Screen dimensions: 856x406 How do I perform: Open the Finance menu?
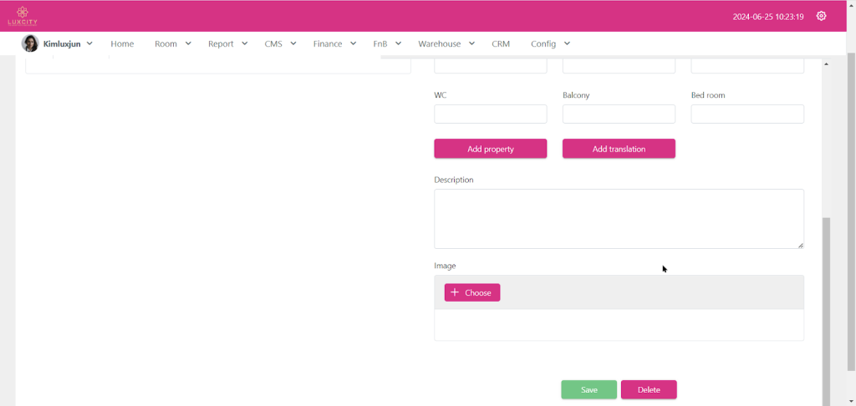pyautogui.click(x=334, y=43)
